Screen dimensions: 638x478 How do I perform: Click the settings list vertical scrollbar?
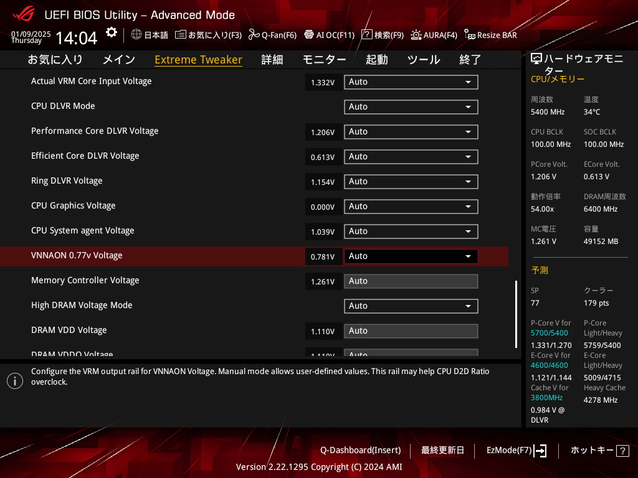(516, 314)
